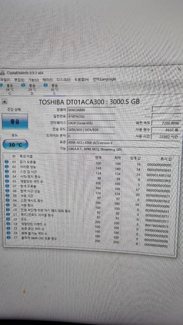Click the 좋음 health status button
183x325 pixels.
point(15,122)
